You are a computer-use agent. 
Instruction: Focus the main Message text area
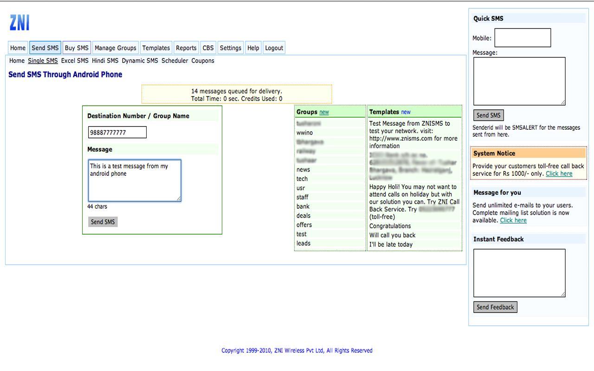click(x=135, y=180)
